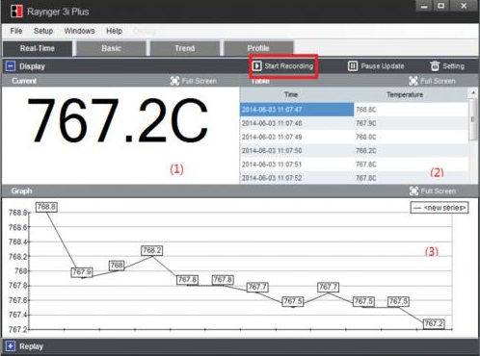Click the Raynger 3i Plus app logo
The width and height of the screenshot is (480, 356).
point(16,12)
